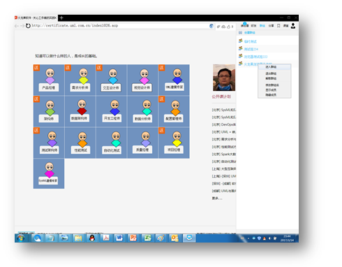Image resolution: width=342 pixels, height=267 pixels.
Task: Open Word from the Windows taskbar
Action: click(119, 238)
